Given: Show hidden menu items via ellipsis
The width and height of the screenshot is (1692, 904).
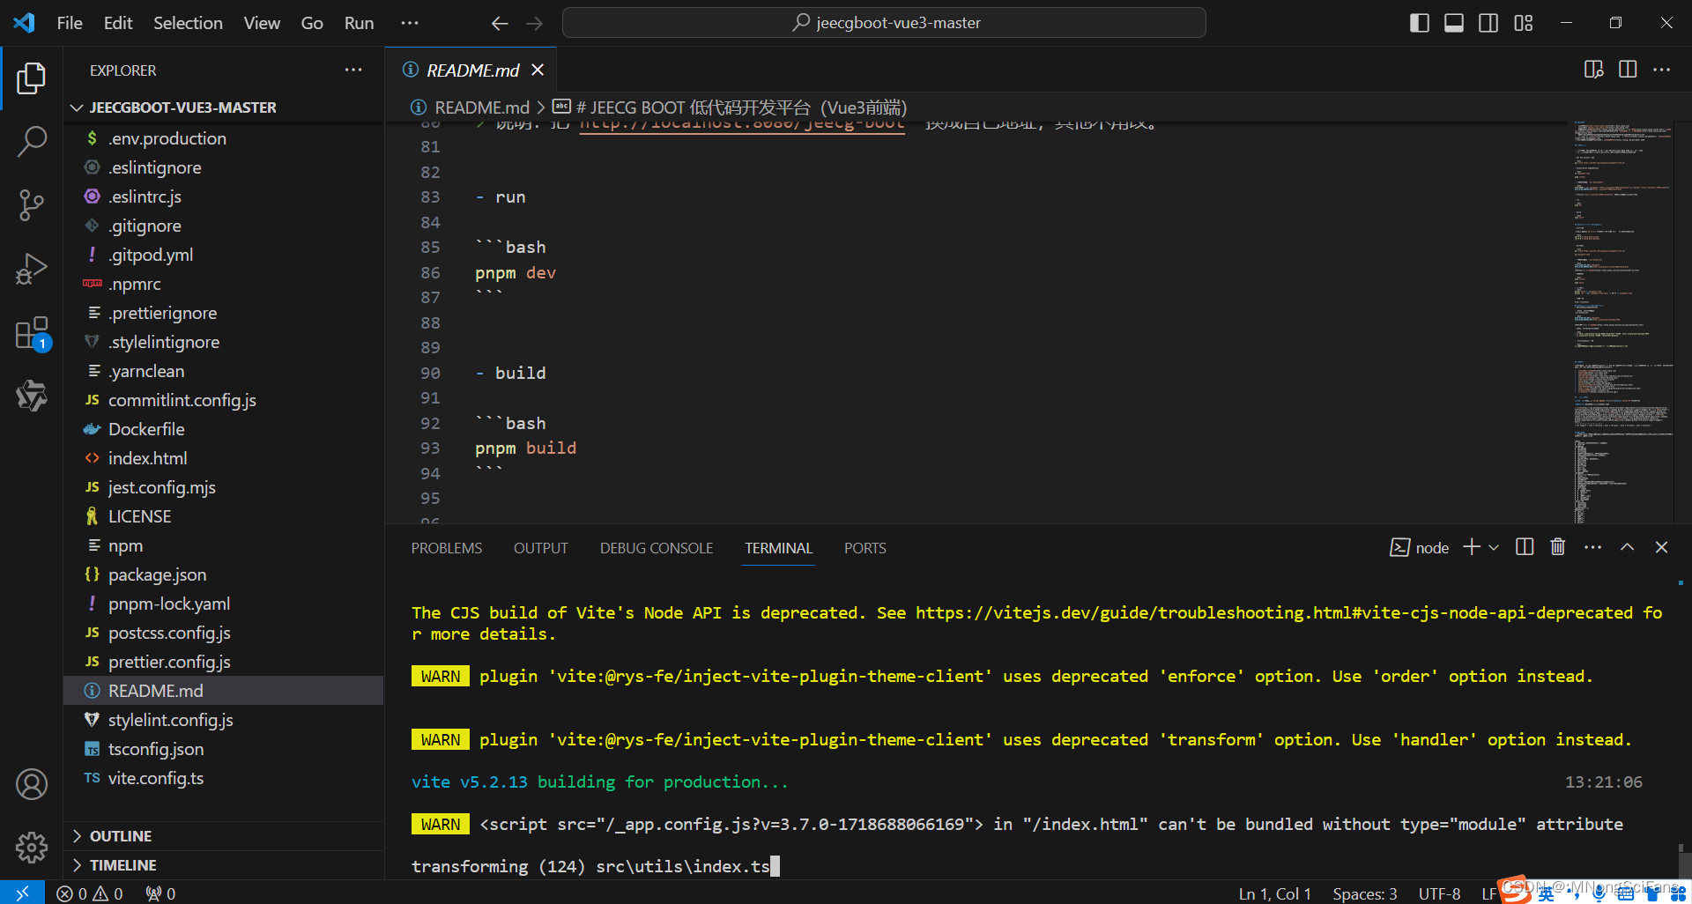Looking at the screenshot, I should (410, 23).
